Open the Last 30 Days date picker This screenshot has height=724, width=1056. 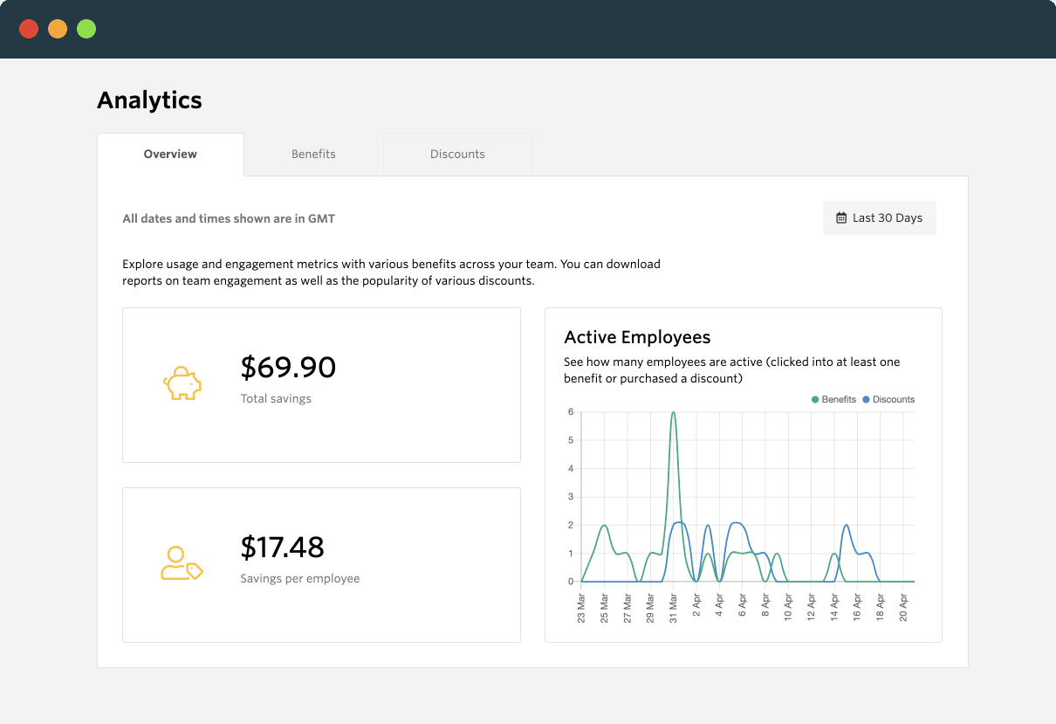click(879, 218)
